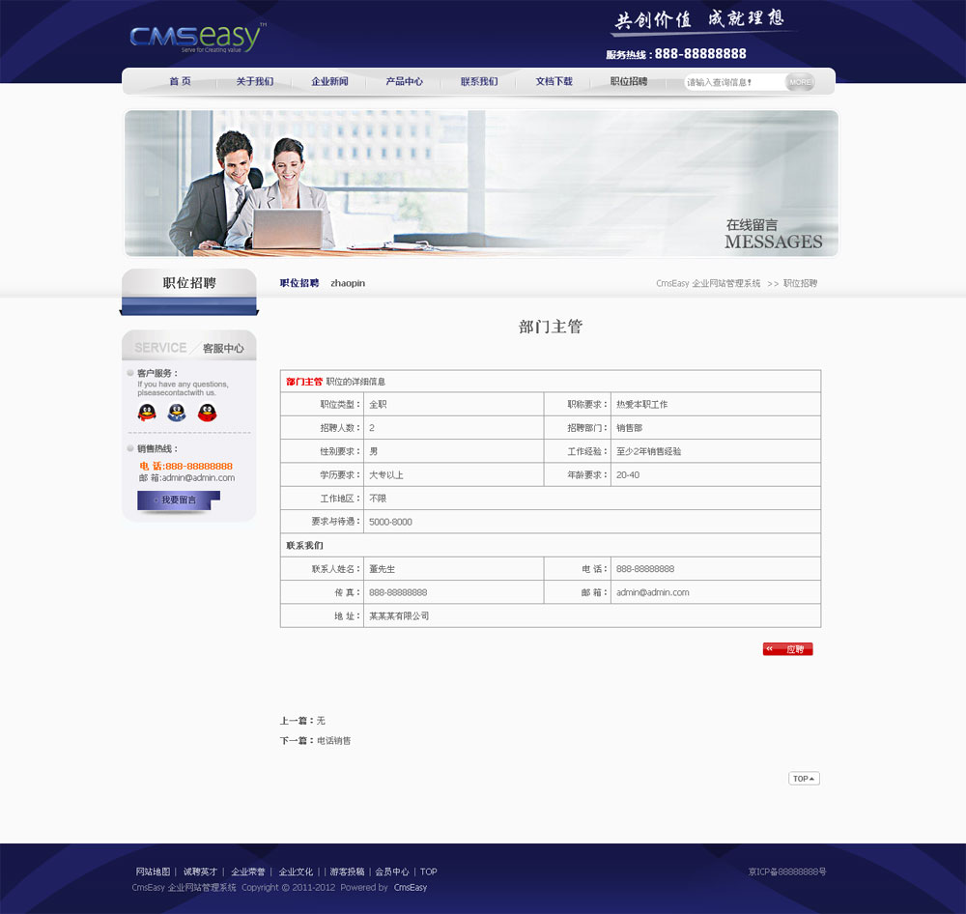This screenshot has height=914, width=966.
Task: Click the CmsEasy logo
Action: pyautogui.click(x=195, y=38)
